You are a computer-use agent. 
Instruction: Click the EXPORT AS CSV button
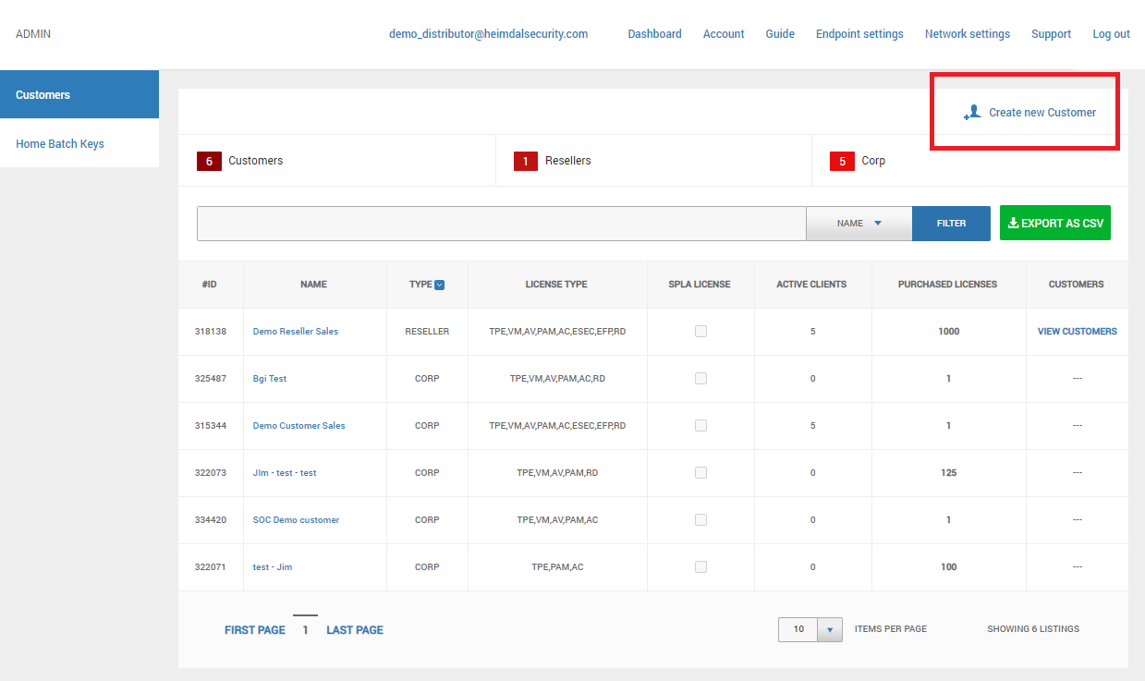tap(1055, 223)
